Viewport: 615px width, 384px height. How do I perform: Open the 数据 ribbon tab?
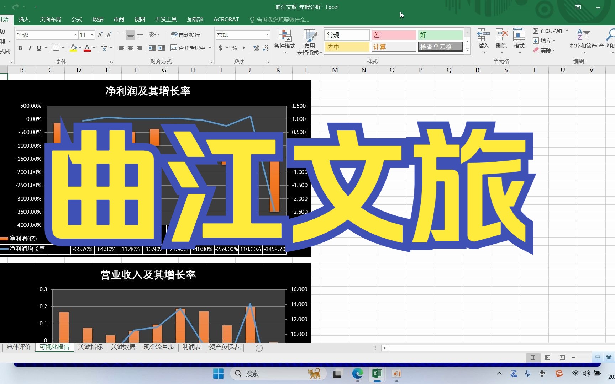(x=98, y=20)
